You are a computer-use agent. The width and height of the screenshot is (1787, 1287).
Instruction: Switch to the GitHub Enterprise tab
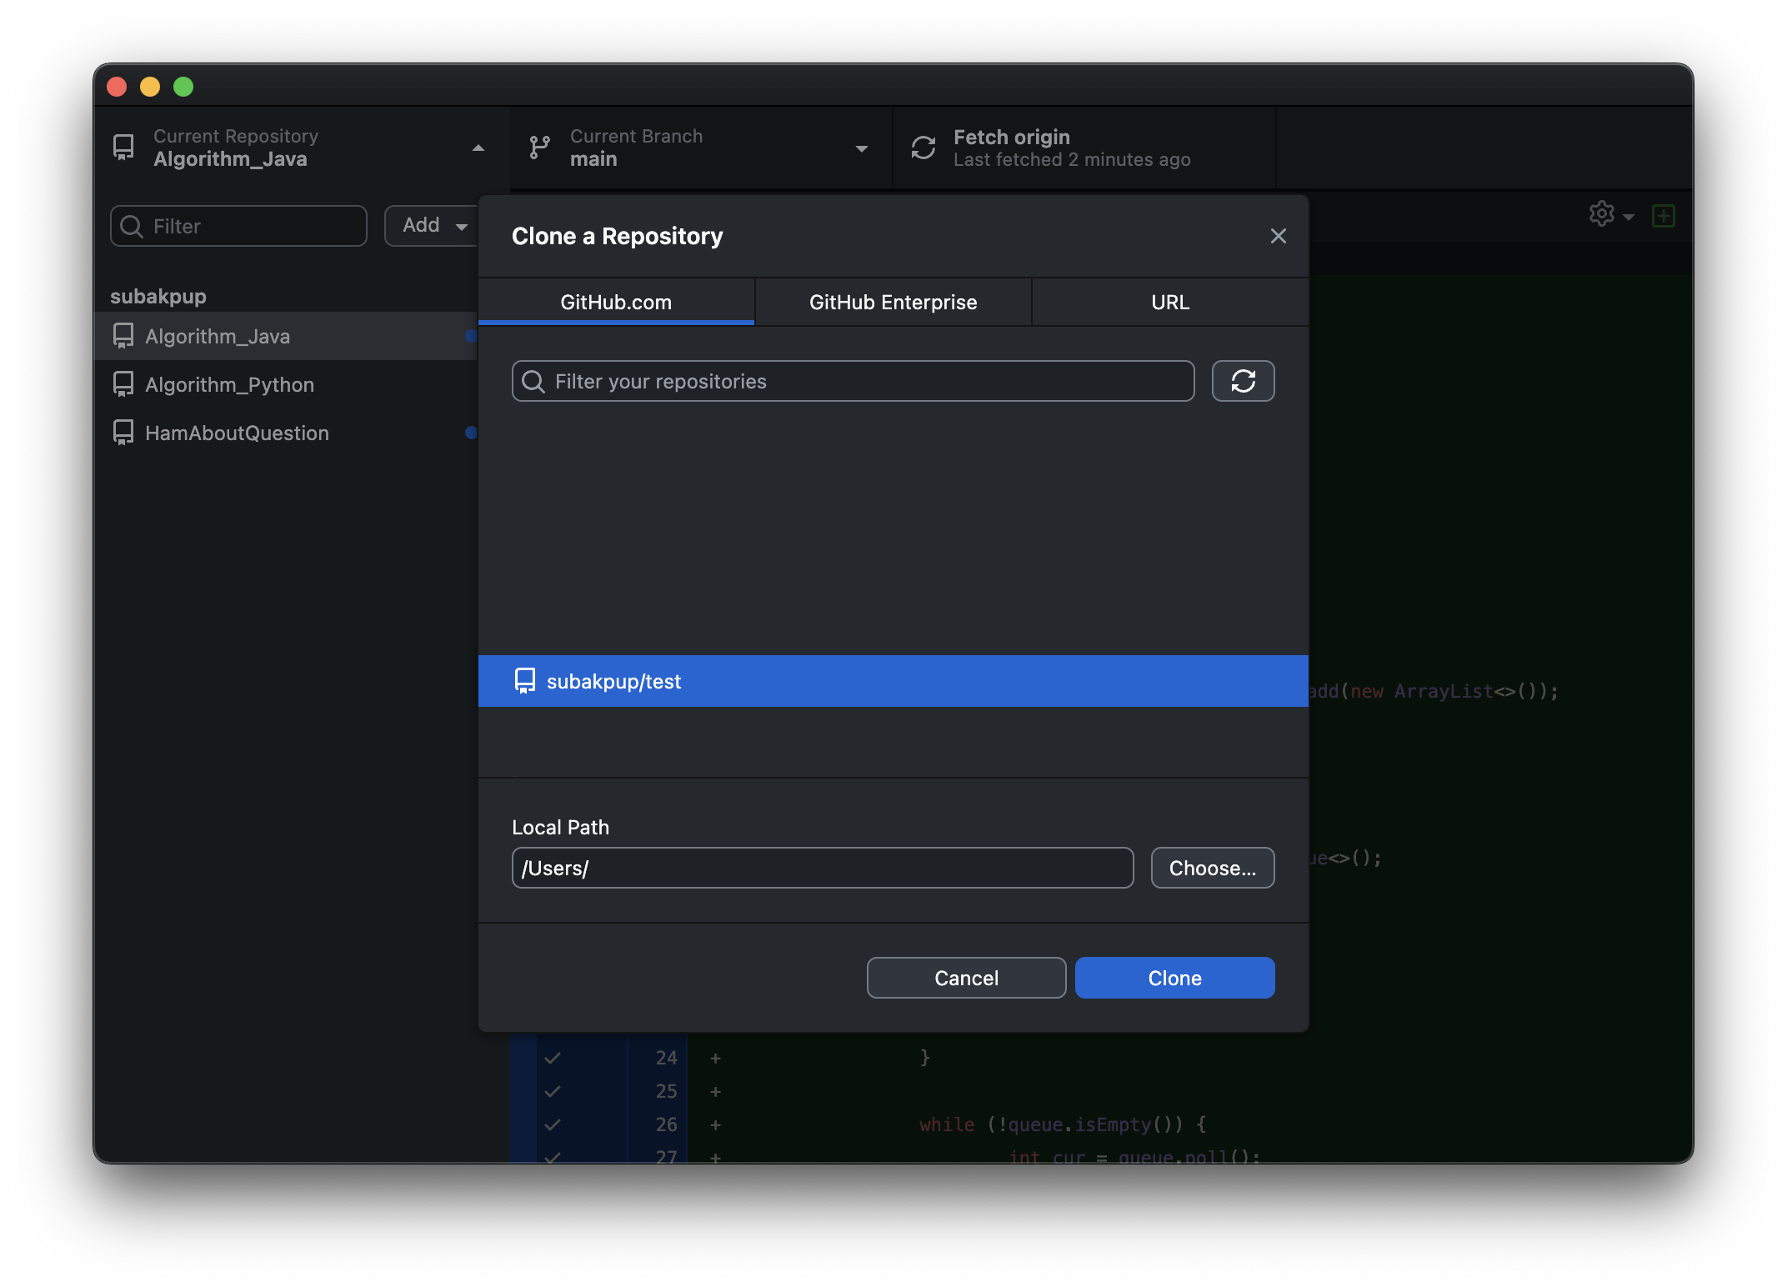coord(893,302)
